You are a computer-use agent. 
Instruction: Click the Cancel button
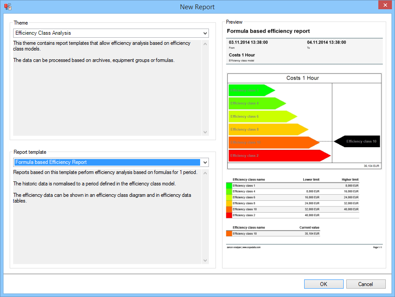coord(366,284)
